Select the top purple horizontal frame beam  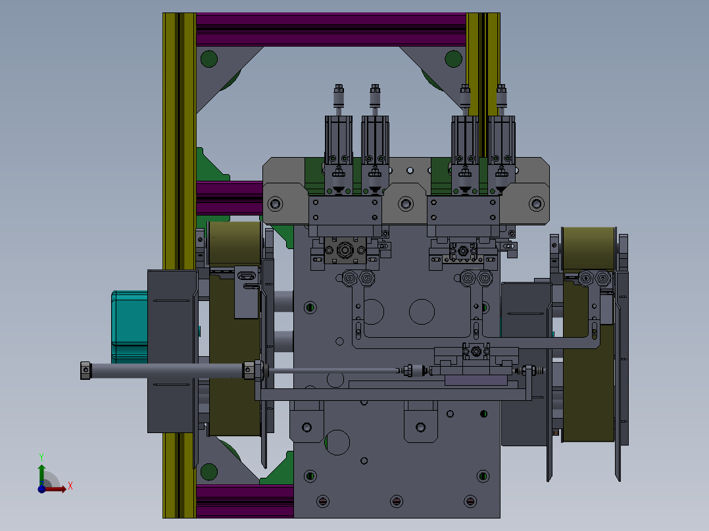pyautogui.click(x=331, y=30)
